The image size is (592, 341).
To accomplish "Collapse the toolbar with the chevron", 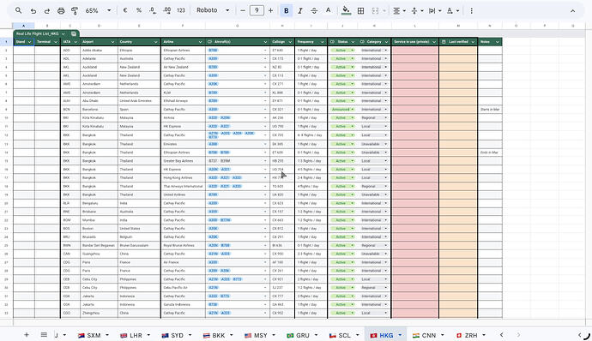I will (573, 11).
